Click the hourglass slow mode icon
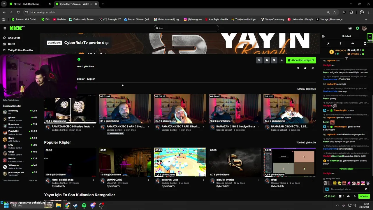The height and width of the screenshot is (210, 373). click(365, 43)
